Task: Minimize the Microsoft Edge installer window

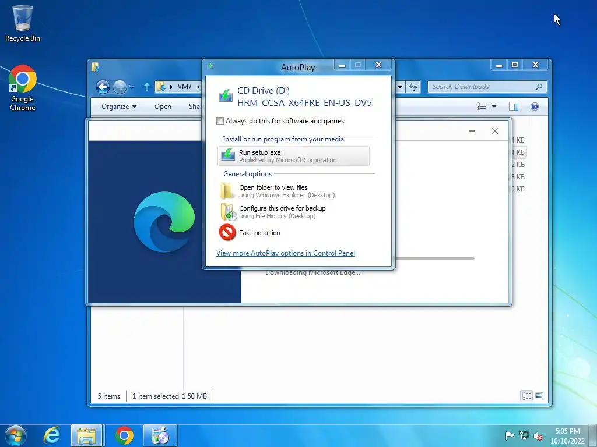Action: [471, 131]
